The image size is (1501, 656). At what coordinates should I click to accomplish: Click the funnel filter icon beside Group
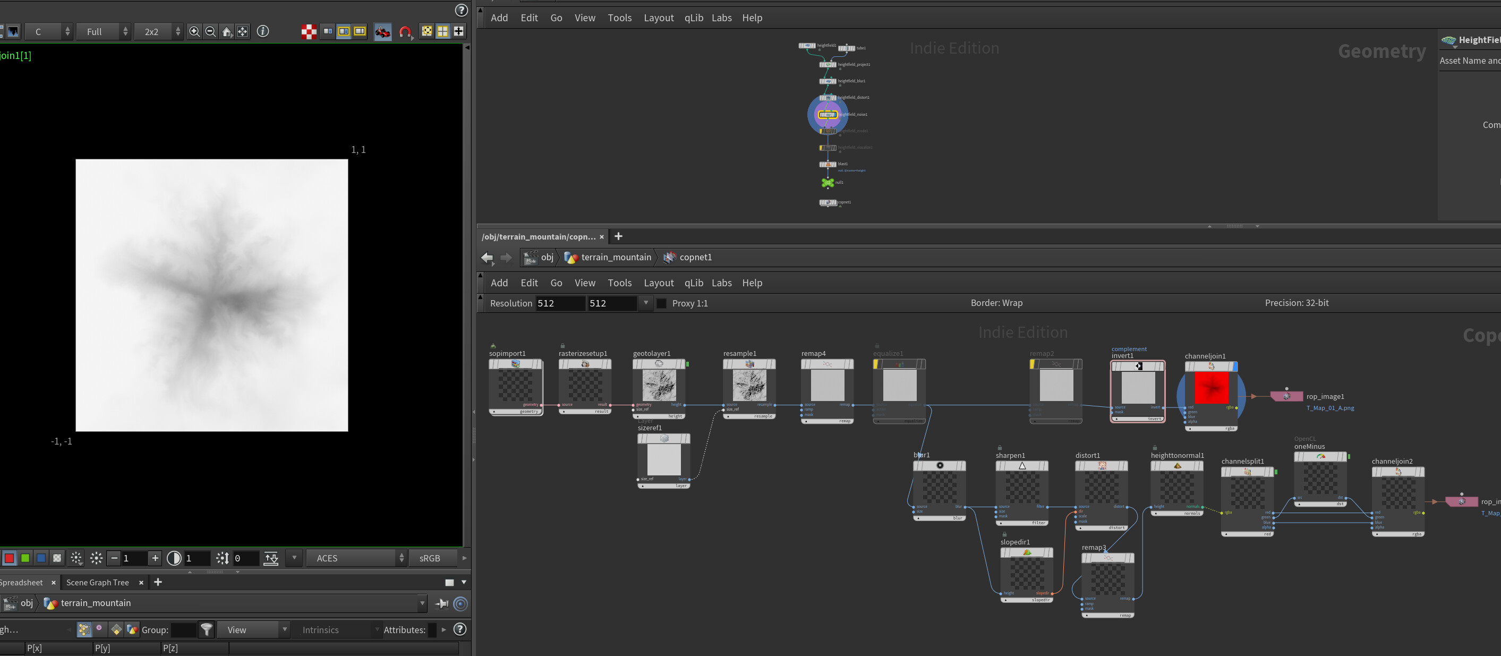[206, 629]
